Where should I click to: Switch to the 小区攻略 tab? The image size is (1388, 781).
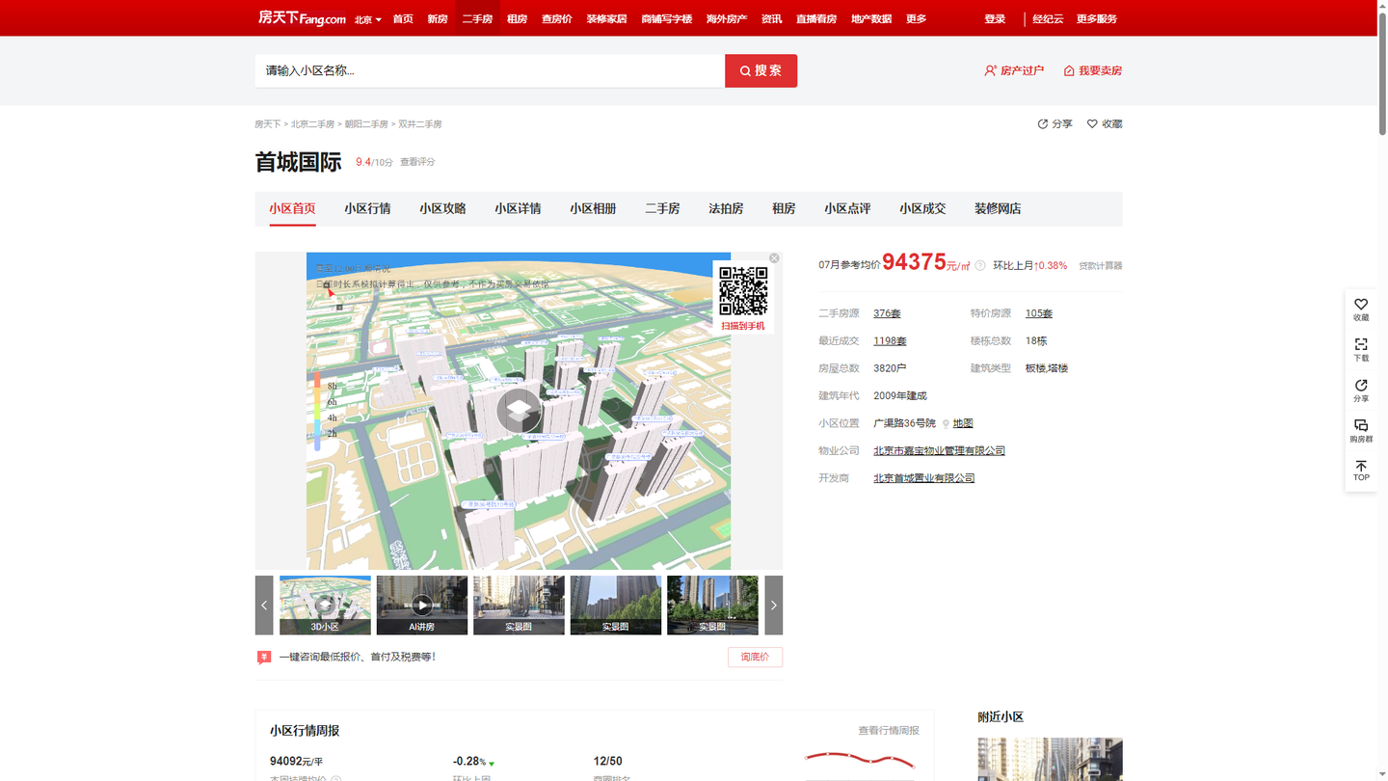442,208
